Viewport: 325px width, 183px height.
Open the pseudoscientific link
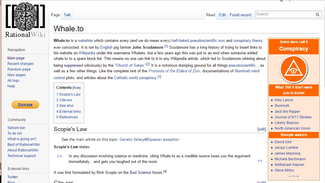(x=242, y=65)
